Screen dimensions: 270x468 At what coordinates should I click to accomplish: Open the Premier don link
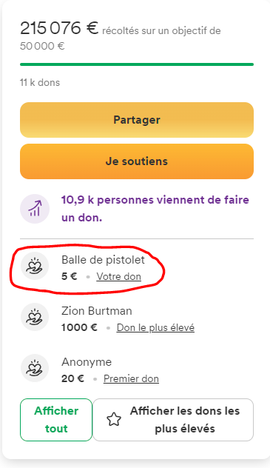[x=131, y=378]
